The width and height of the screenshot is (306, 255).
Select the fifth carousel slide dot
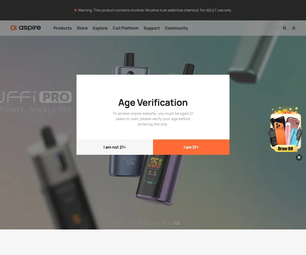tap(158, 223)
